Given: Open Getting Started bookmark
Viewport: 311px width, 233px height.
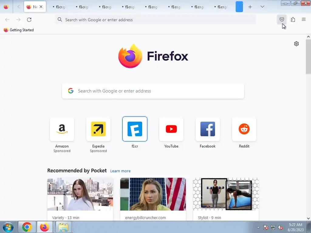Looking at the screenshot, I should coord(19,30).
